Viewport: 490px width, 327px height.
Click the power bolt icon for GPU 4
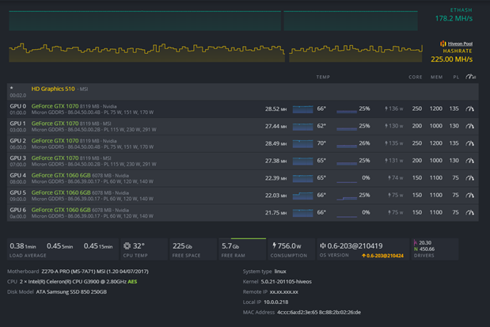pos(389,178)
